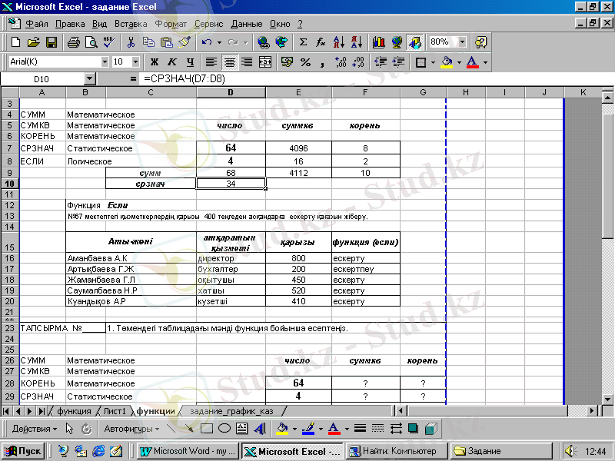Toggle underline formatting (Ч)
Screen dimensions: 615x461
188,61
